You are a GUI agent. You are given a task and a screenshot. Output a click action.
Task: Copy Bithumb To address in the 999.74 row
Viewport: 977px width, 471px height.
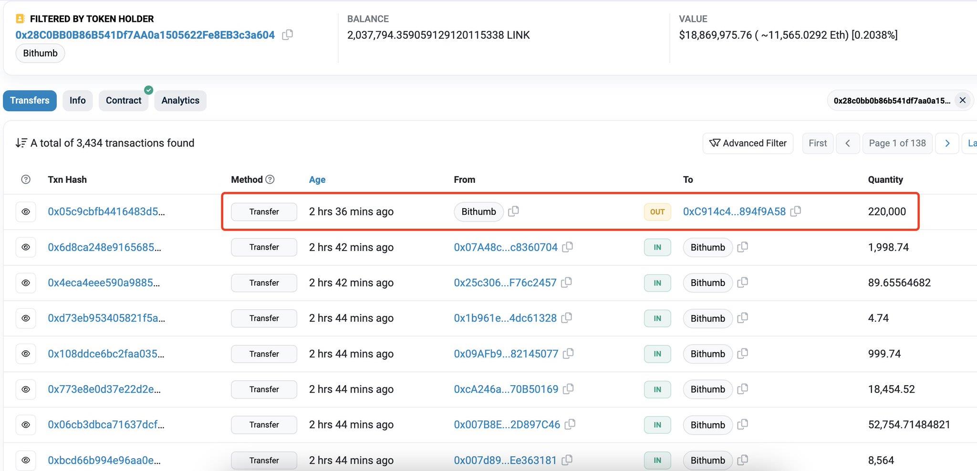pos(742,353)
